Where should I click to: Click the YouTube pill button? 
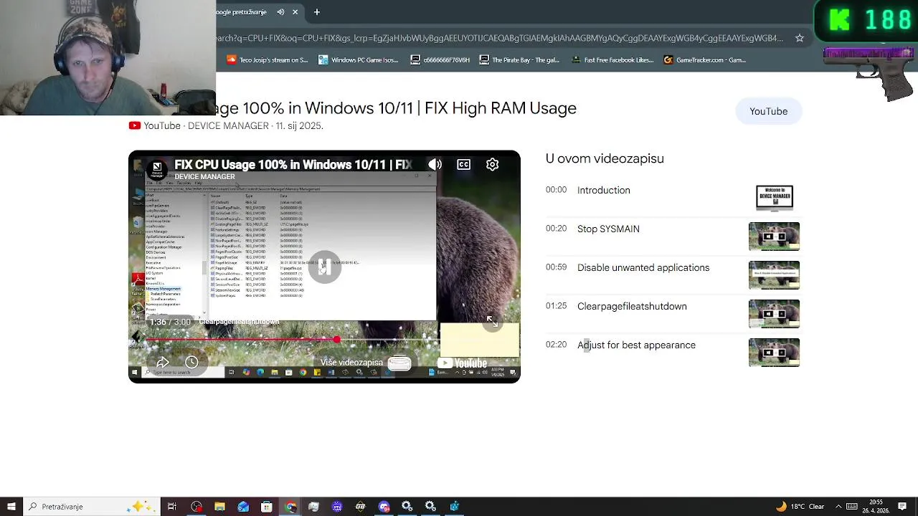(768, 111)
